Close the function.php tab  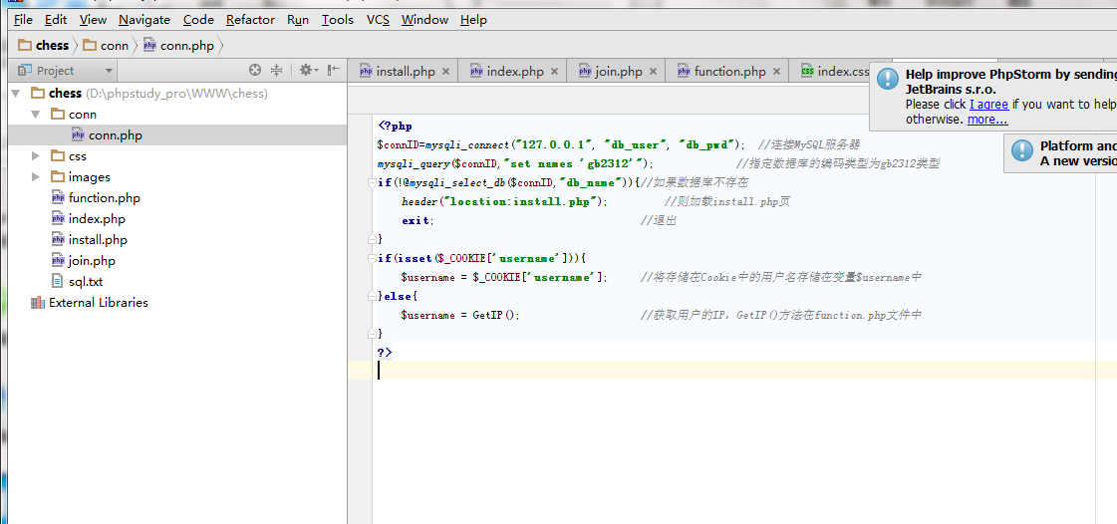coord(776,71)
